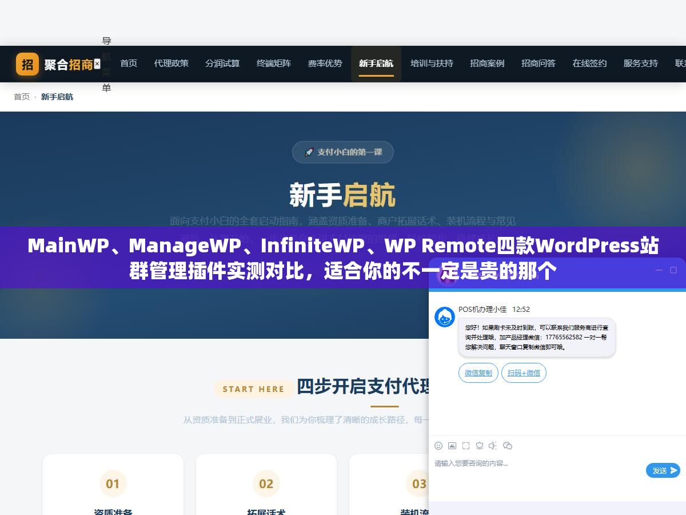Click the MainWP article title banner

[x=343, y=257]
